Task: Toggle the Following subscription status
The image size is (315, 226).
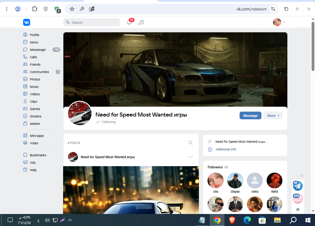Action: tap(106, 122)
